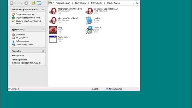Go back with the Back arrow button
This screenshot has width=192, height=108.
(x=12, y=3)
